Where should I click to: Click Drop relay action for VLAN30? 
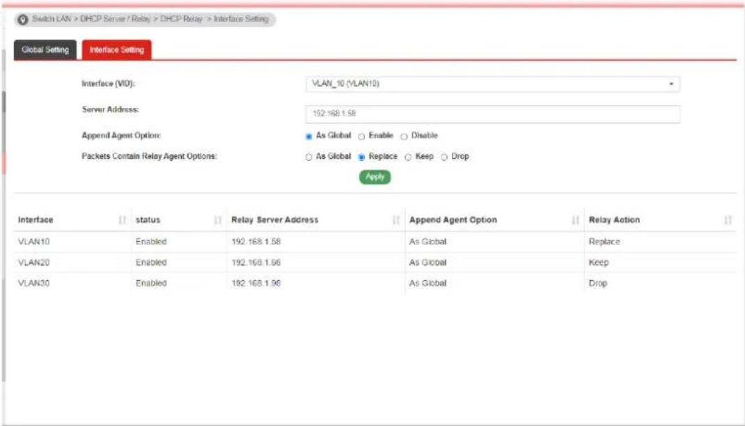tap(597, 283)
